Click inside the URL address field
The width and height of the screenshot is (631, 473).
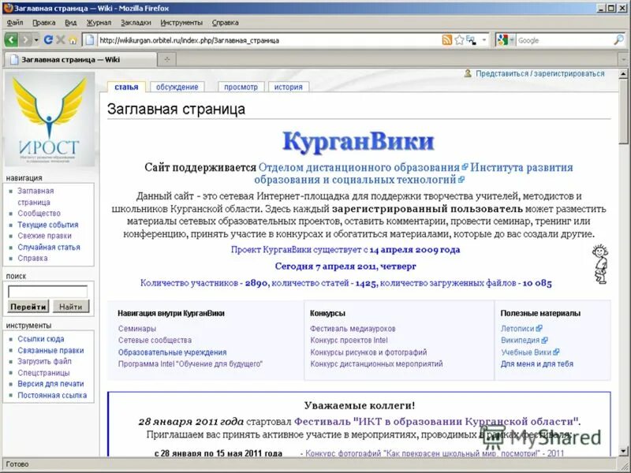(x=237, y=39)
